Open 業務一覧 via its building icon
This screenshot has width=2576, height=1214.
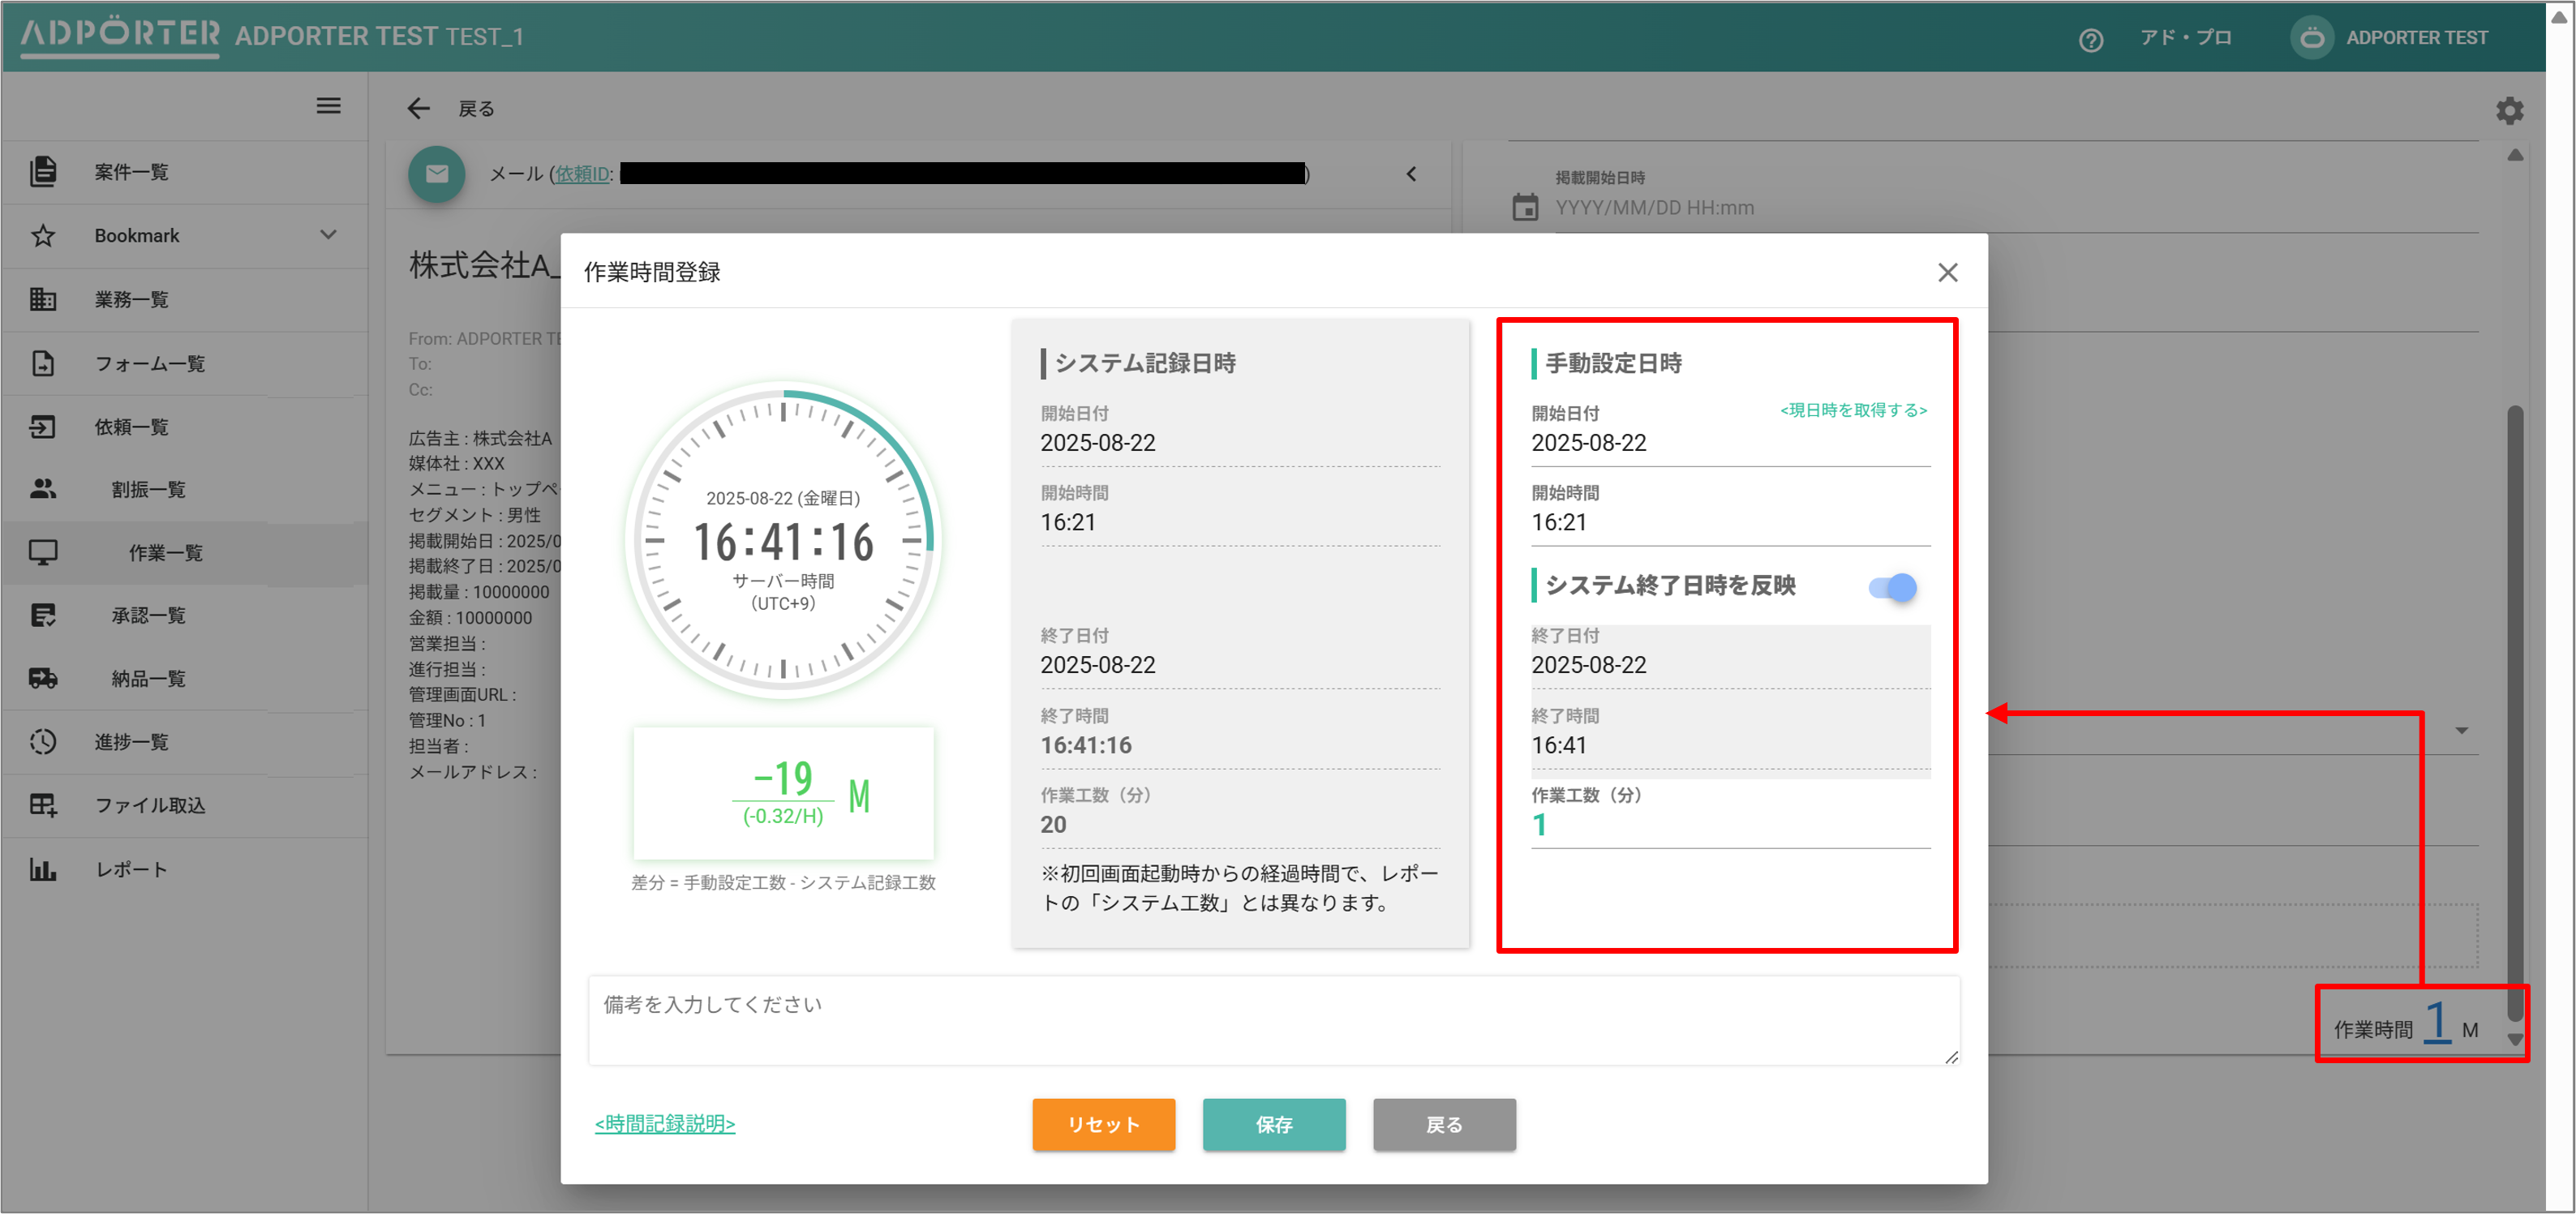pos(44,299)
